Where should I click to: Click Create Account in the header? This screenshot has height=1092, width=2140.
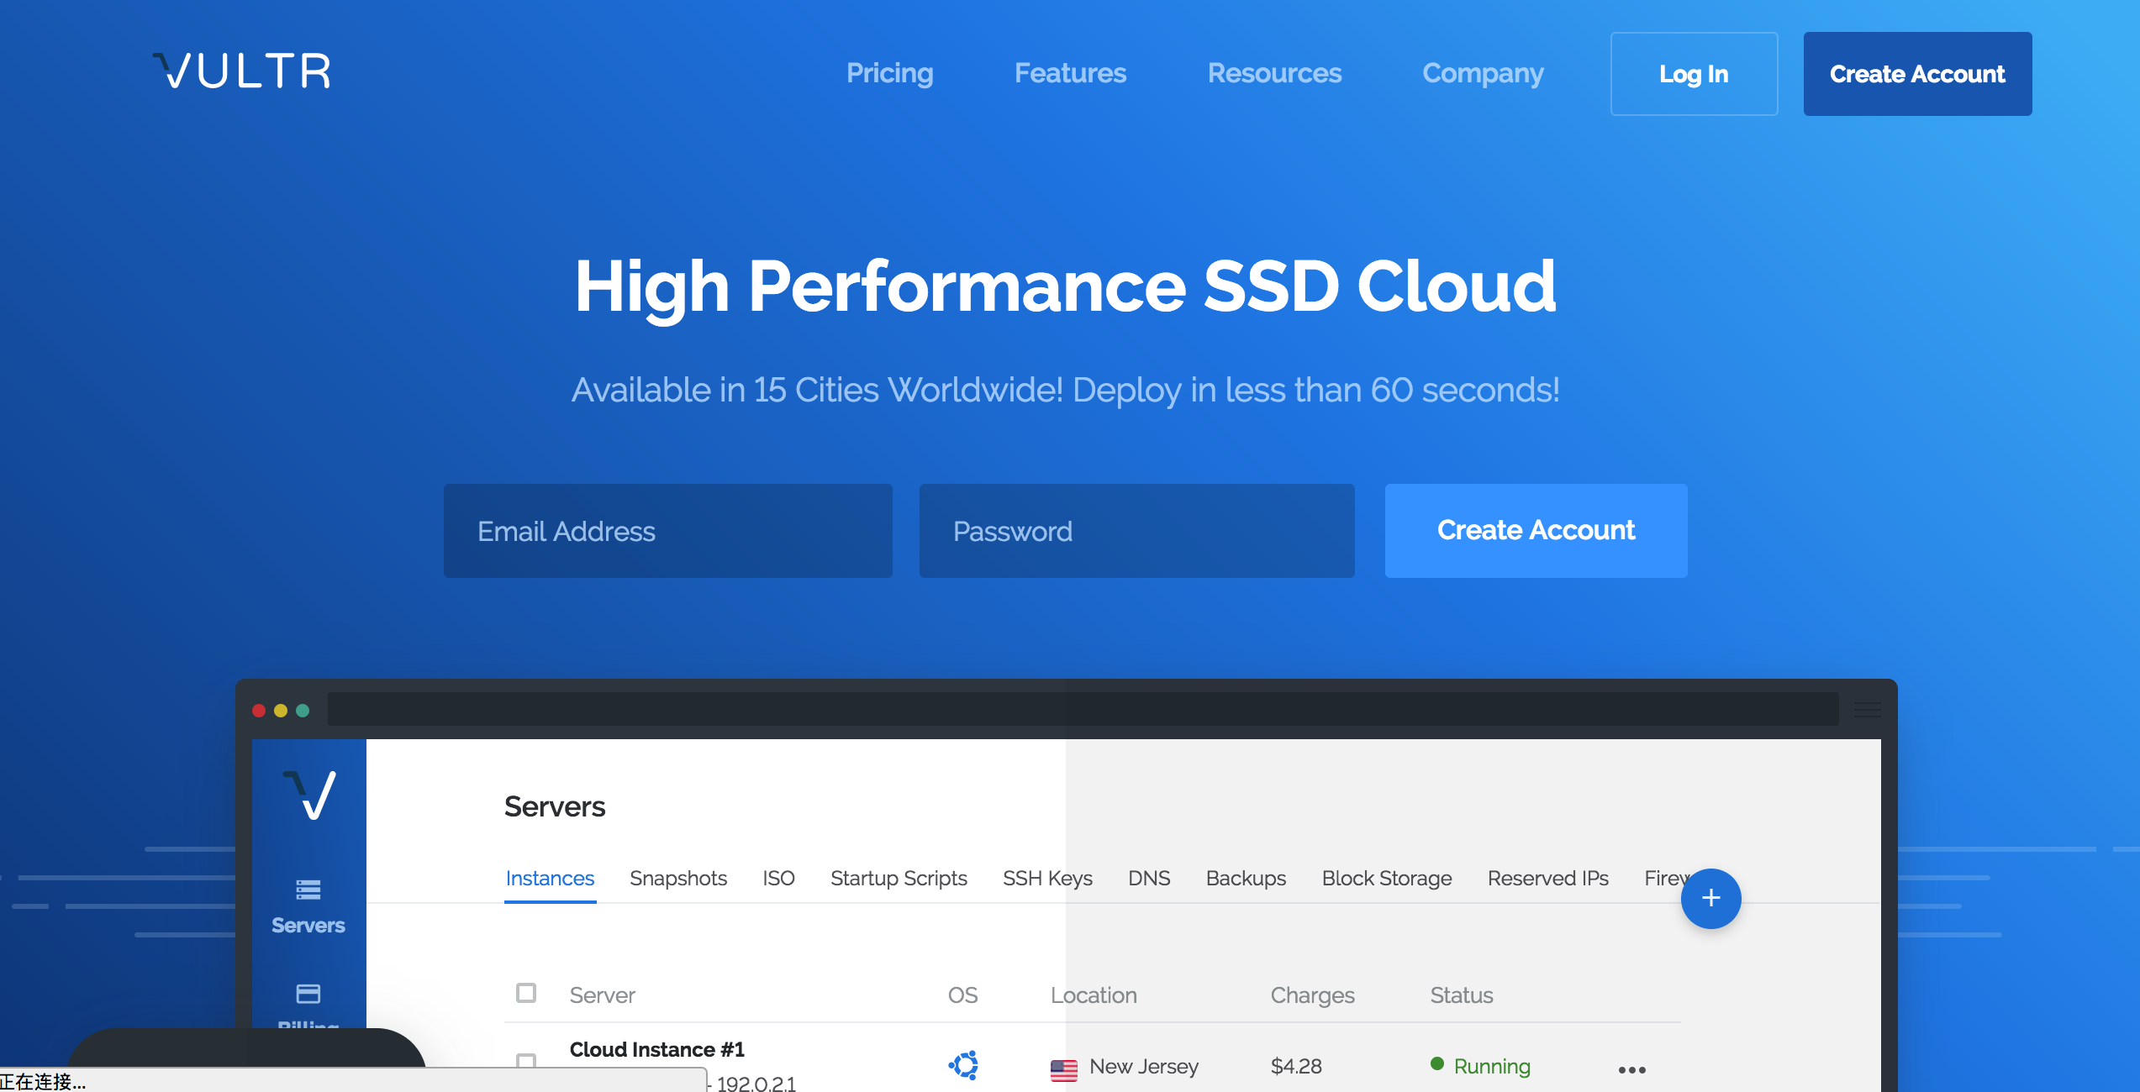[x=1917, y=74]
